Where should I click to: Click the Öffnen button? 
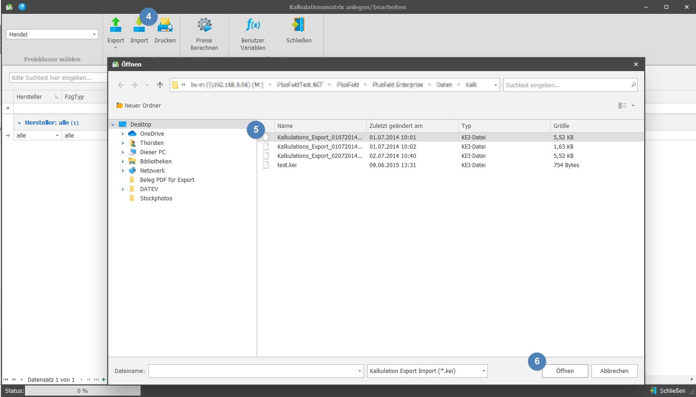pyautogui.click(x=565, y=371)
